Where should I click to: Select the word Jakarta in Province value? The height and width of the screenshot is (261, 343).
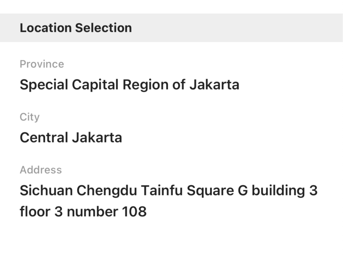pos(214,85)
